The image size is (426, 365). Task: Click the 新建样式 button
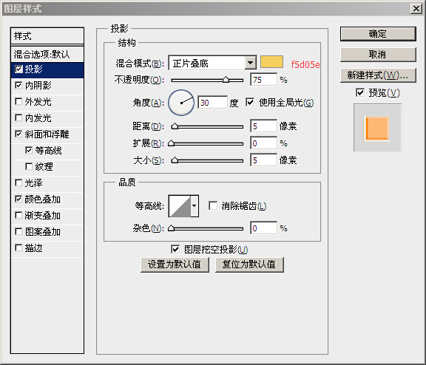378,75
